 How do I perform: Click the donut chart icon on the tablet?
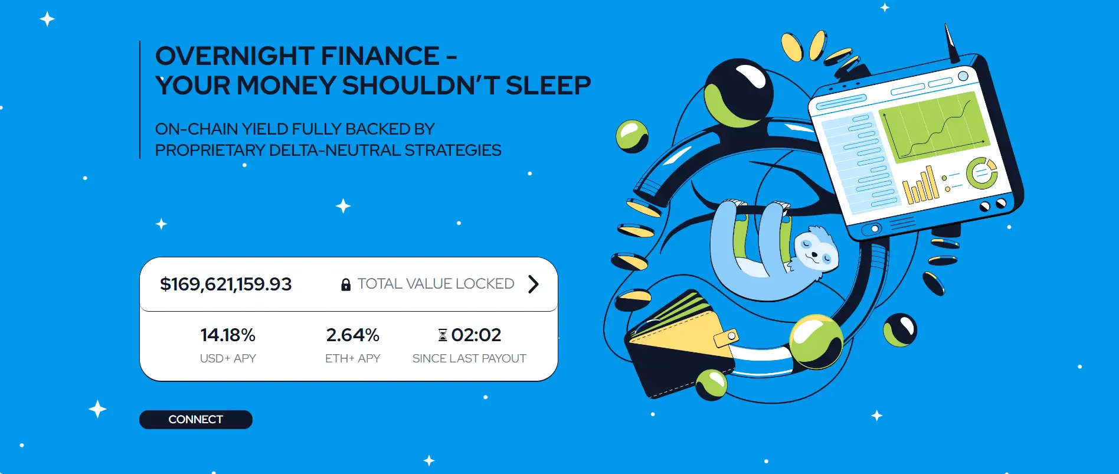[981, 173]
